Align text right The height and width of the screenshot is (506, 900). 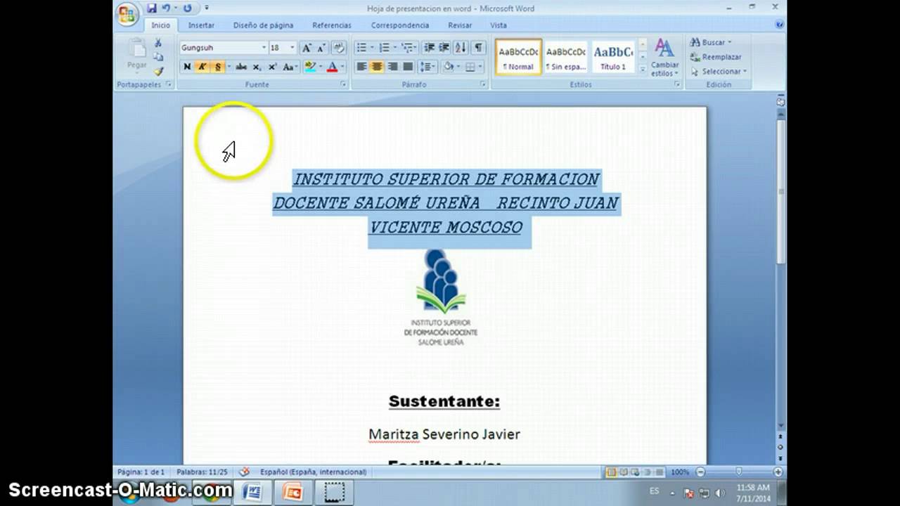392,67
